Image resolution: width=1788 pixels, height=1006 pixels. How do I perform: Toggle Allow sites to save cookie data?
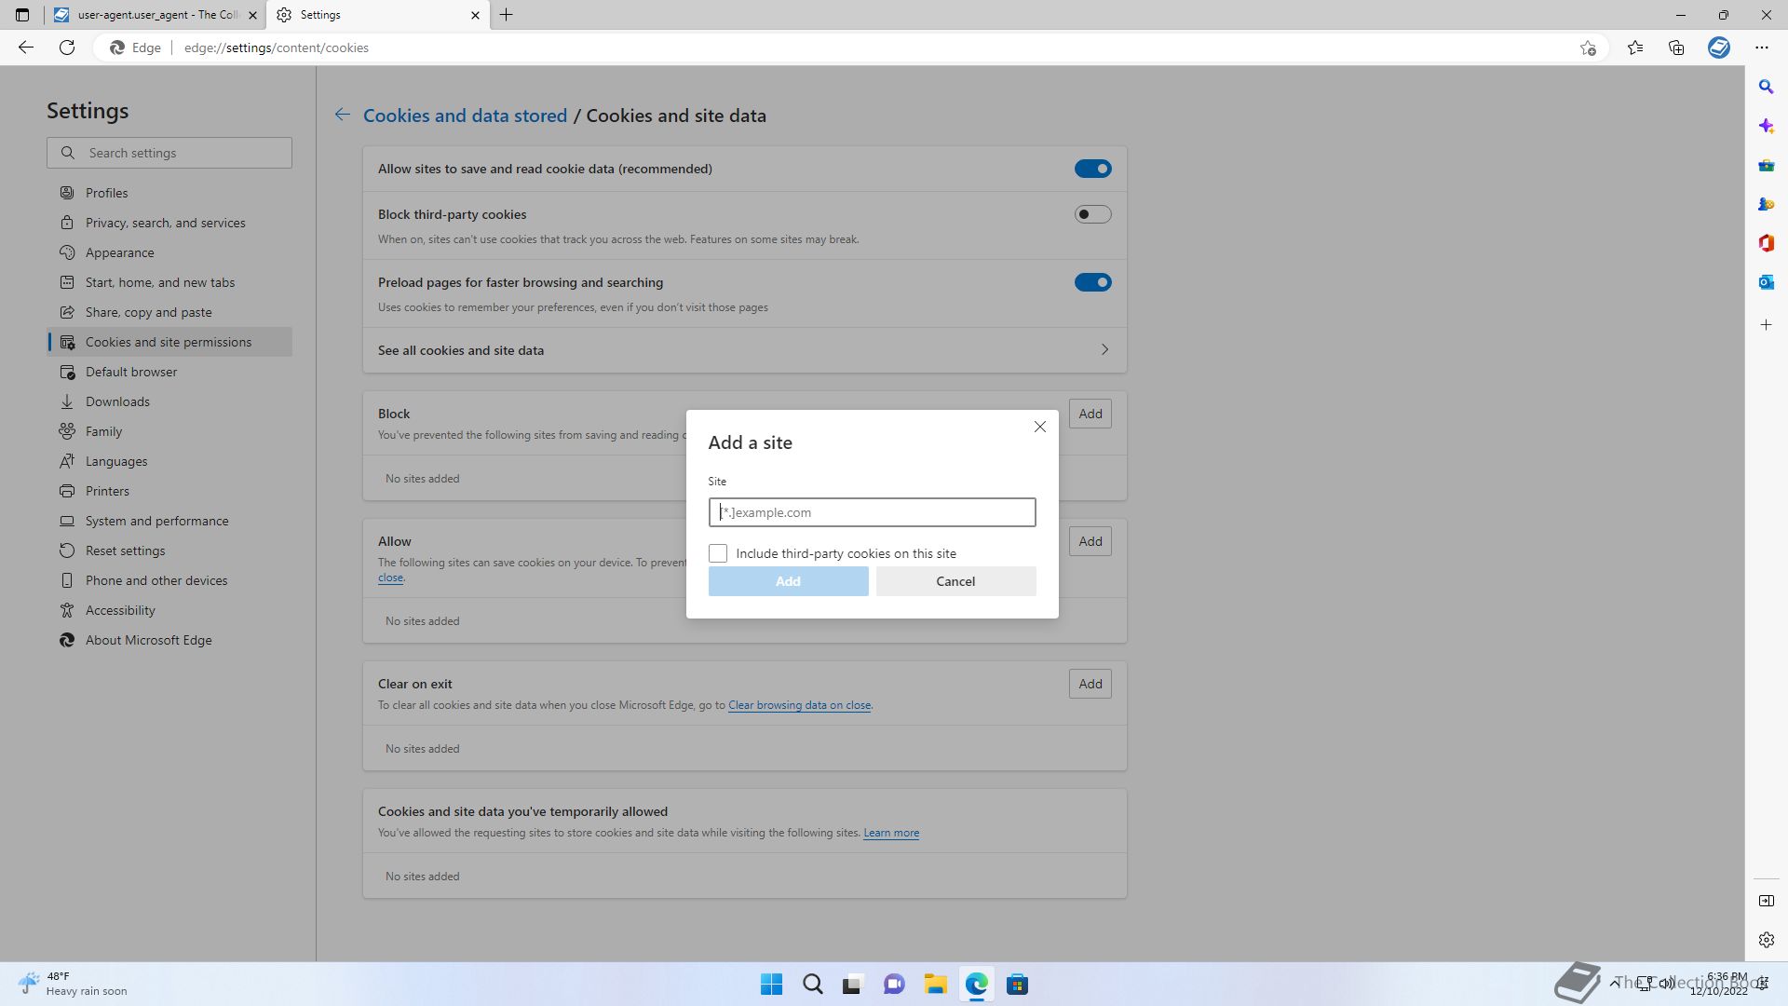point(1092,169)
